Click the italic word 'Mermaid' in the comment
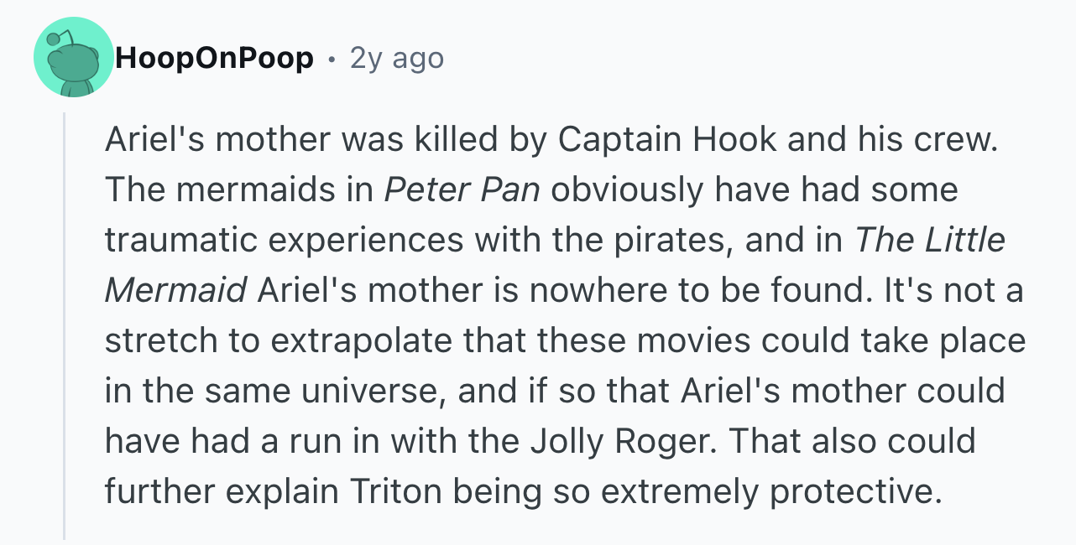Viewport: 1076px width, 545px height. tap(176, 291)
